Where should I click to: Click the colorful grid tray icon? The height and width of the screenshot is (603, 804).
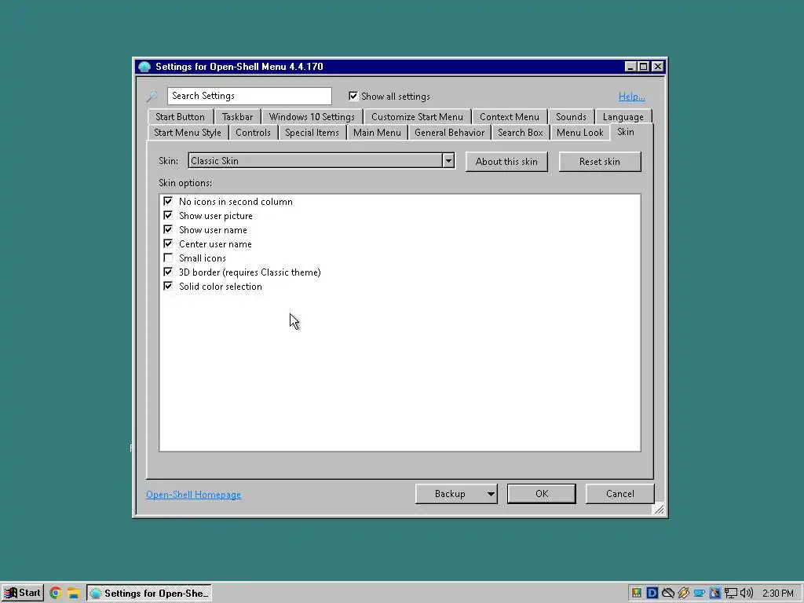click(x=636, y=594)
